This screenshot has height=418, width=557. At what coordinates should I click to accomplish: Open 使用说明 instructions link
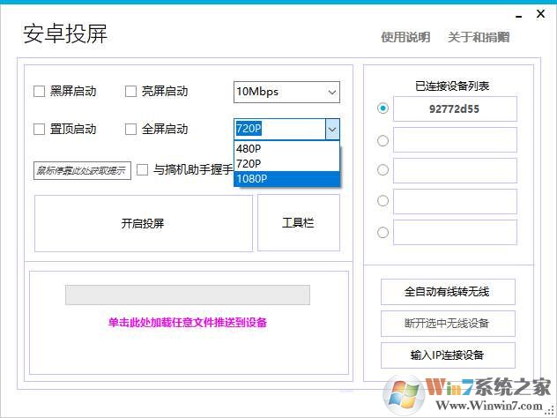[405, 37]
